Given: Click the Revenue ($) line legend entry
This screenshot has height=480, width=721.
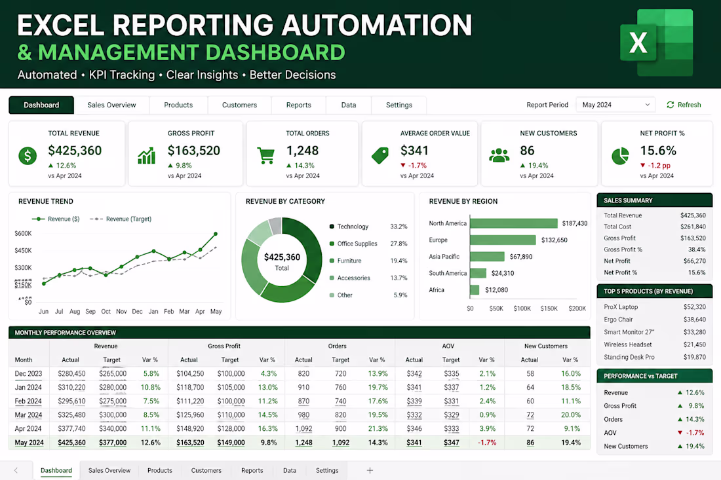Looking at the screenshot, I should (x=56, y=219).
